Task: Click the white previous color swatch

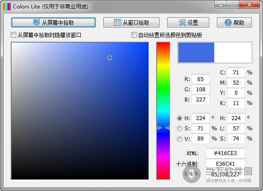Action: [x=233, y=52]
